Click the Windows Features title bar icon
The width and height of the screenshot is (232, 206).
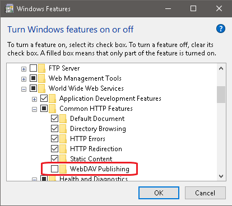coord(10,8)
